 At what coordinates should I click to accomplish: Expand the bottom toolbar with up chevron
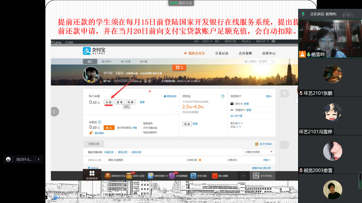pos(243,176)
